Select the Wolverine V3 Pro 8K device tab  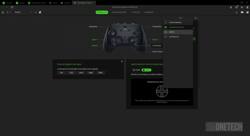(x=84, y=3)
